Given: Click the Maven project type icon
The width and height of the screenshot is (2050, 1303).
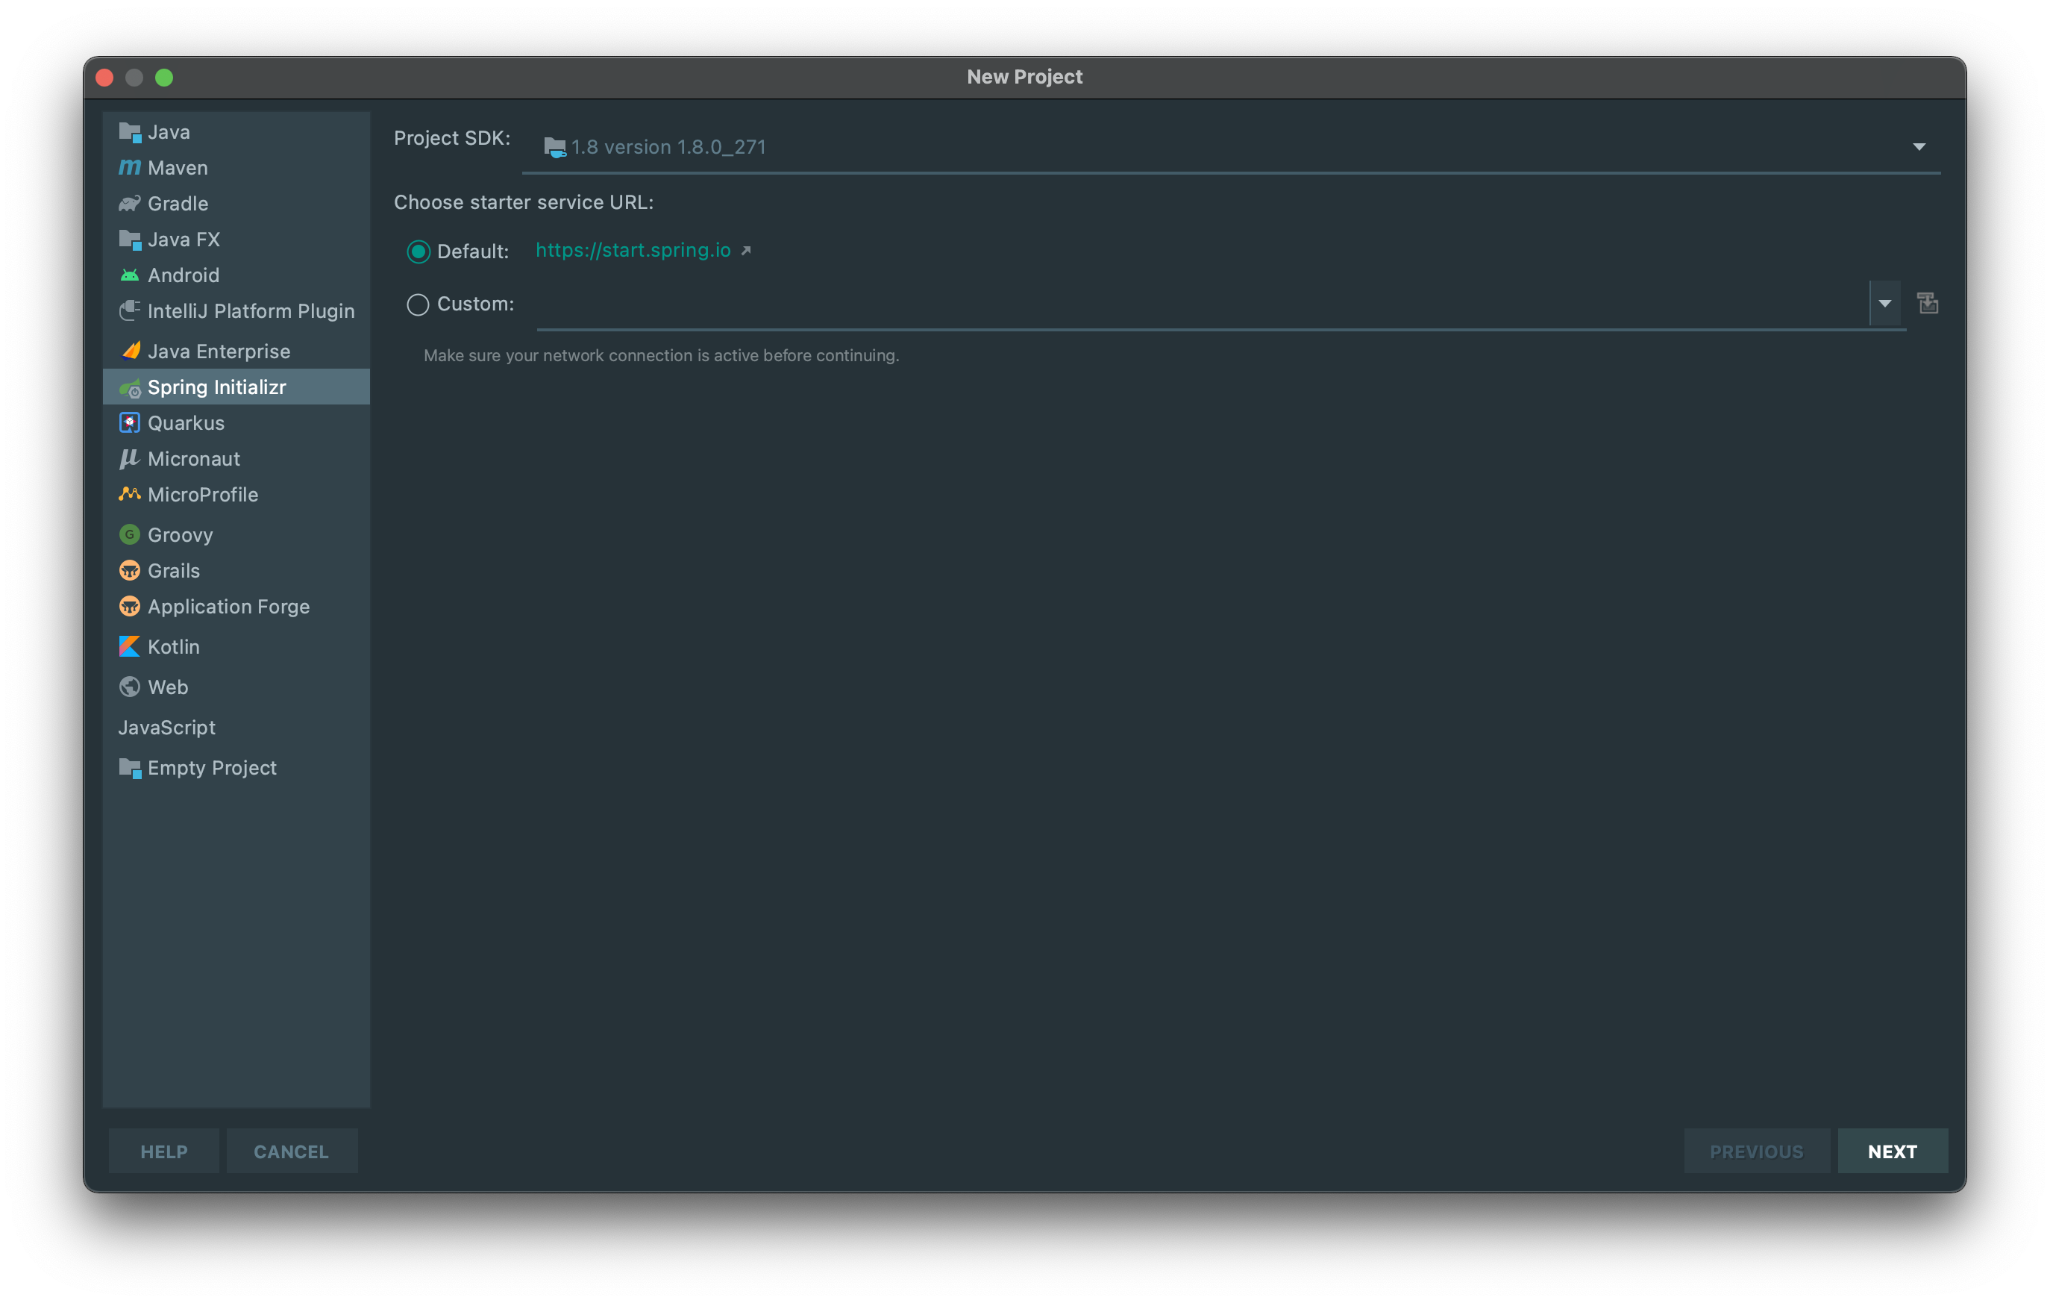Looking at the screenshot, I should [x=129, y=168].
